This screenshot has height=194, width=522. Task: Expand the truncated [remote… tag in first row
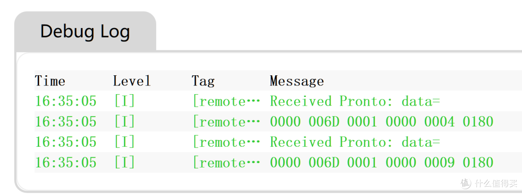coord(226,101)
